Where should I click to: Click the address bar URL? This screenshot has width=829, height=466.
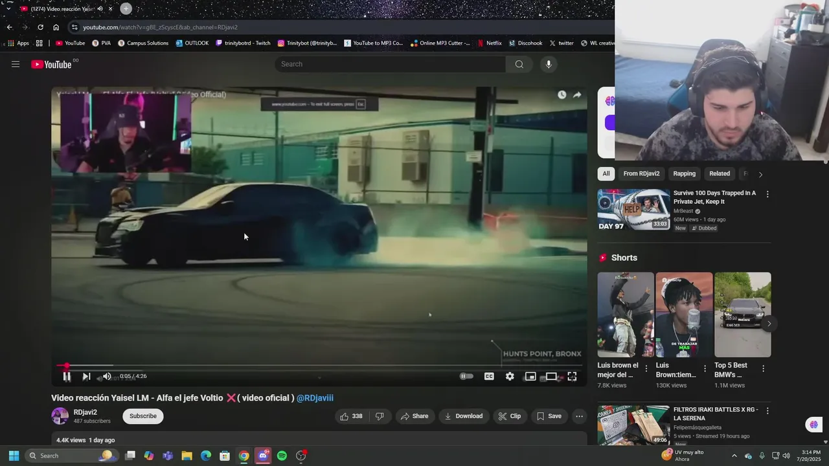tap(160, 27)
